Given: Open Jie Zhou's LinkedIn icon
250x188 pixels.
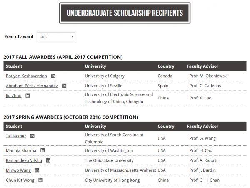Looking at the screenshot, I should [28, 96].
